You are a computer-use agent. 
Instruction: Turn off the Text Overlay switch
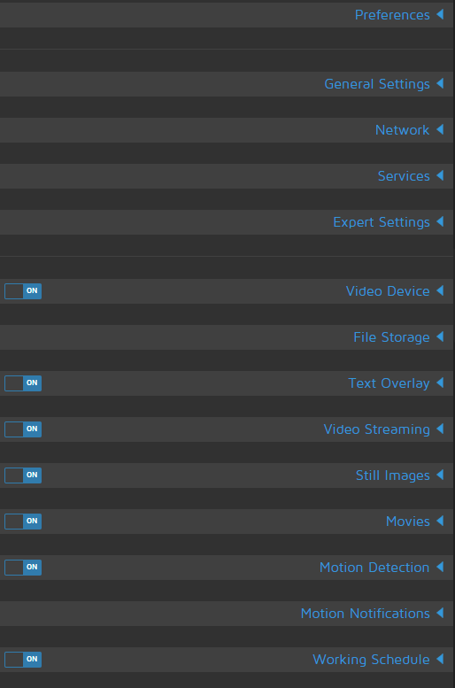(x=23, y=383)
